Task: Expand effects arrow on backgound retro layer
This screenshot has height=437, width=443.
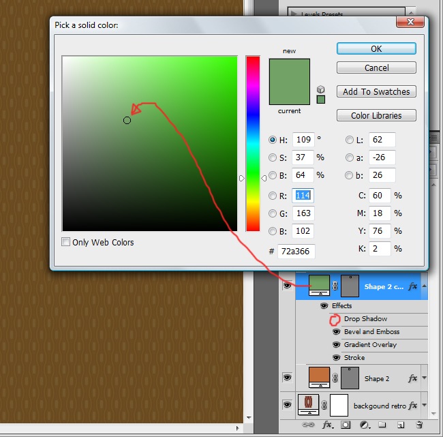Action: 425,405
